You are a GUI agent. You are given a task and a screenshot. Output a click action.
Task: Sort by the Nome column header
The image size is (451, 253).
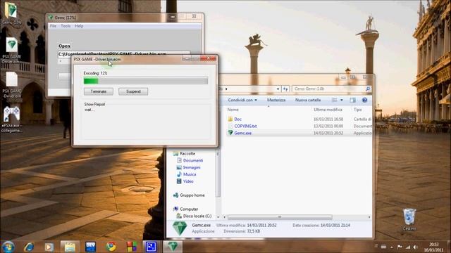pyautogui.click(x=233, y=110)
